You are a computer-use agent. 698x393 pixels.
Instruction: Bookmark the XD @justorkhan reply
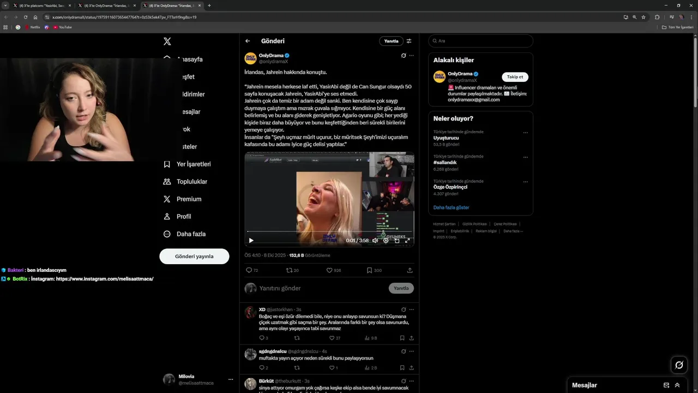(x=402, y=338)
